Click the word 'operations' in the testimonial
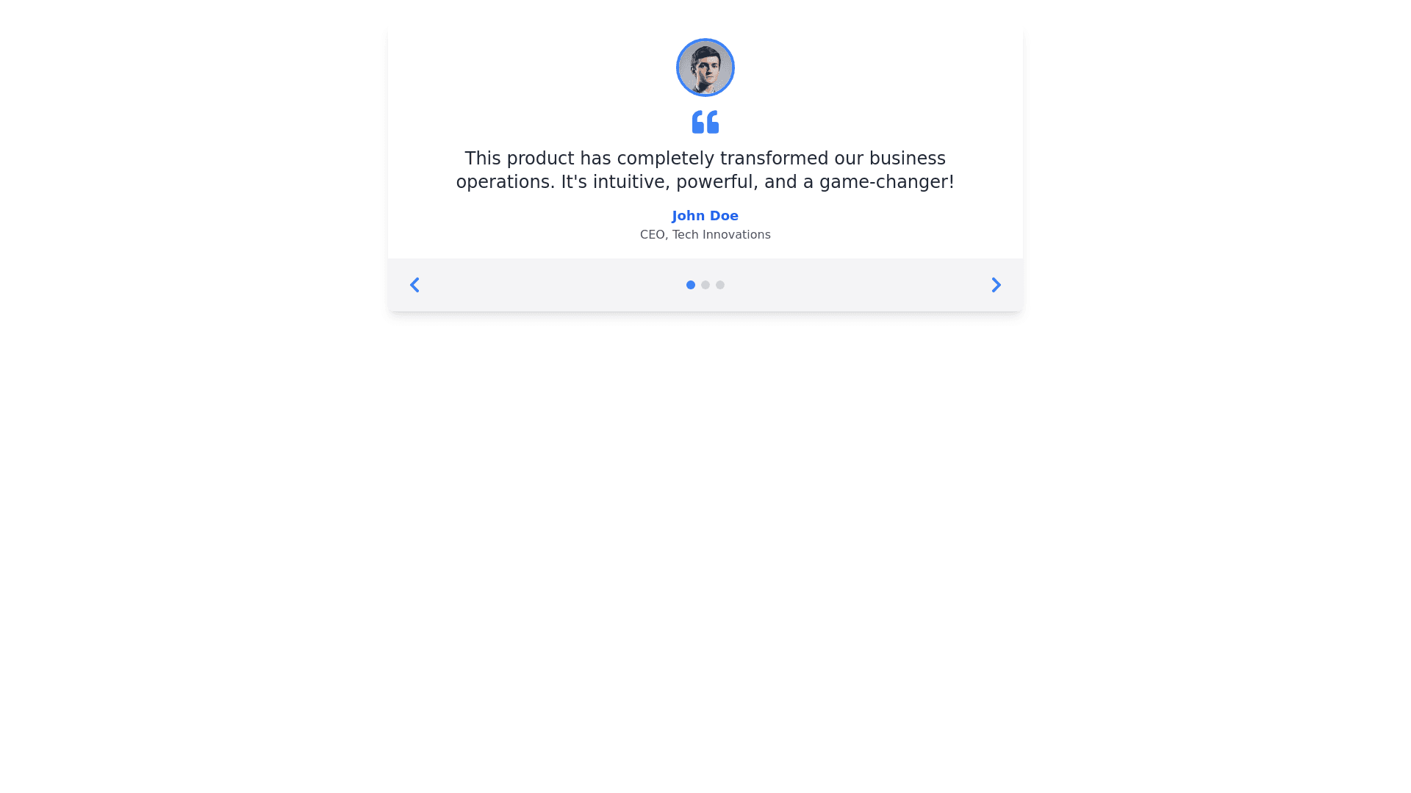This screenshot has height=793, width=1411. (x=505, y=182)
